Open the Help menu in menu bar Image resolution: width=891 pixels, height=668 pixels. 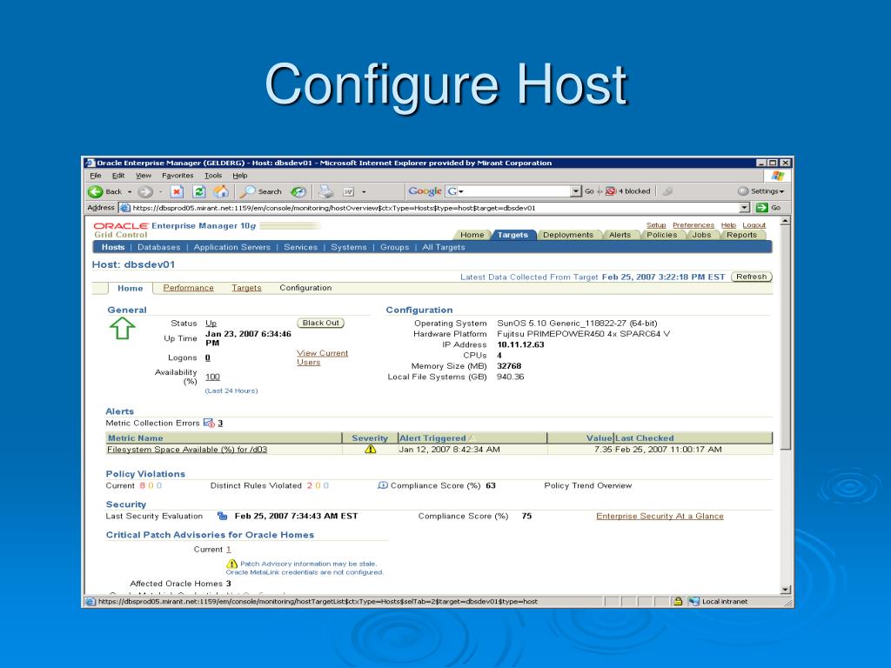point(240,176)
